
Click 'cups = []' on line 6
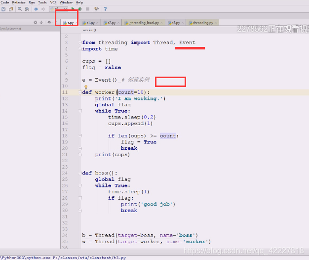(97, 61)
